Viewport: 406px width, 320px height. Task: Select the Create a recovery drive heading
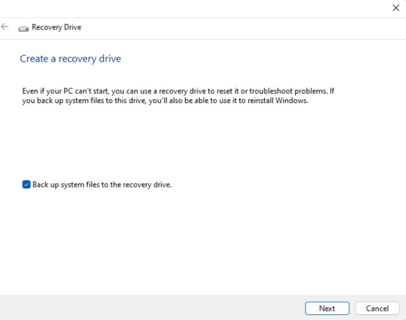point(70,58)
